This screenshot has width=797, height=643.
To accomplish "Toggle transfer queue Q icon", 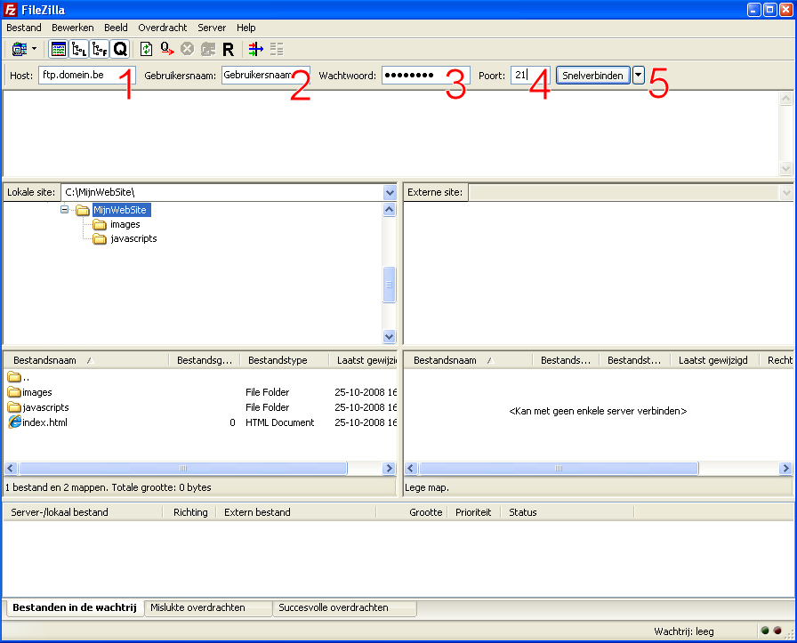I will click(120, 49).
